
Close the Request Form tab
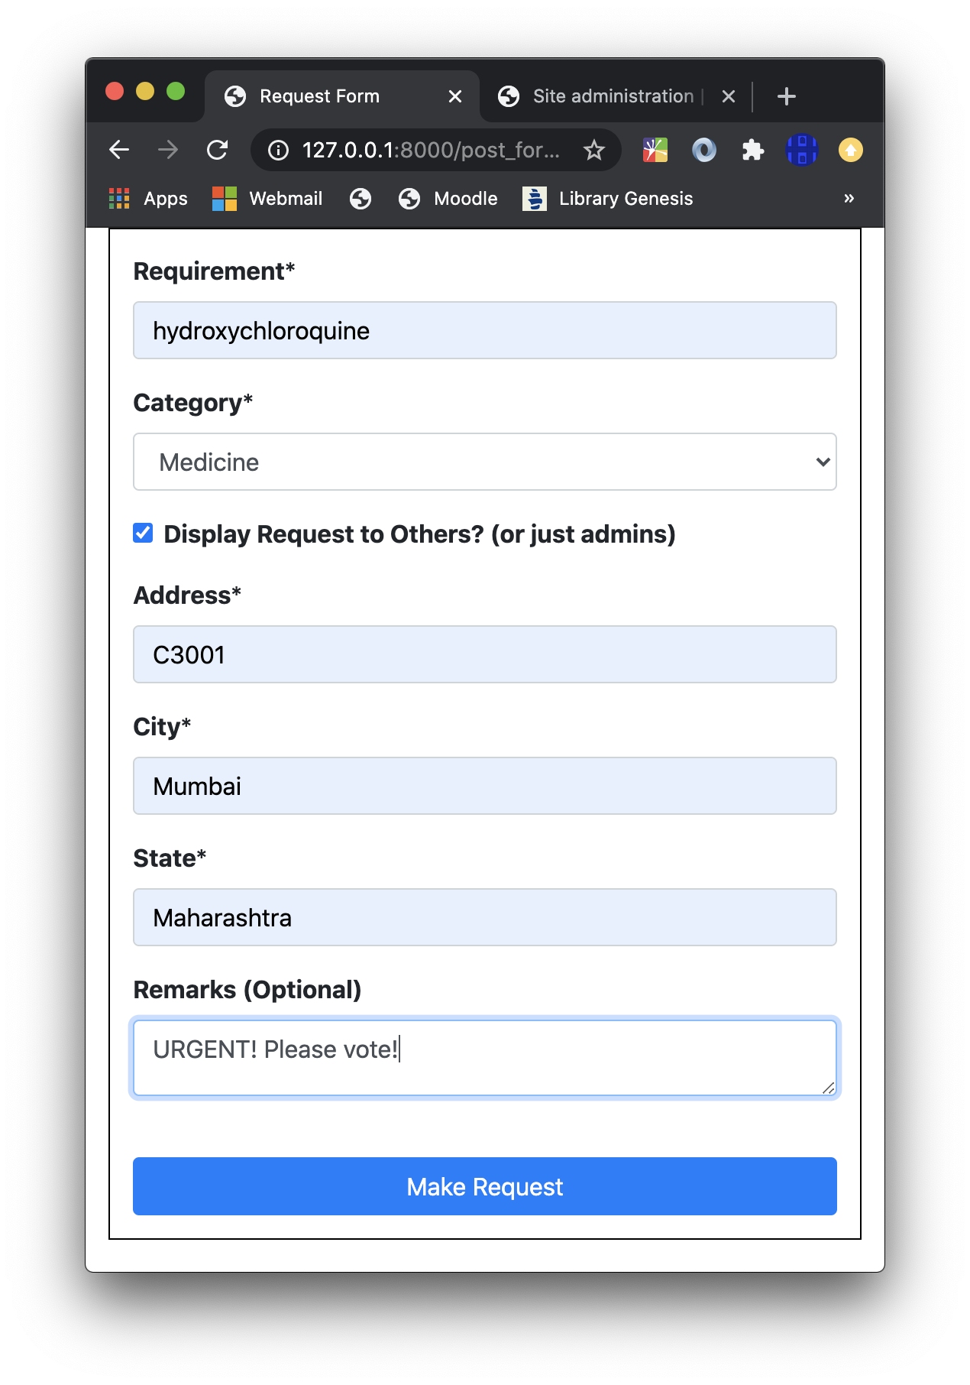[x=455, y=96]
